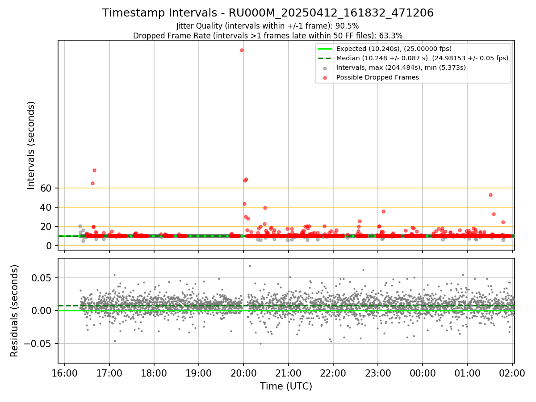Click the 60 tick label on intervals axis

click(x=47, y=188)
